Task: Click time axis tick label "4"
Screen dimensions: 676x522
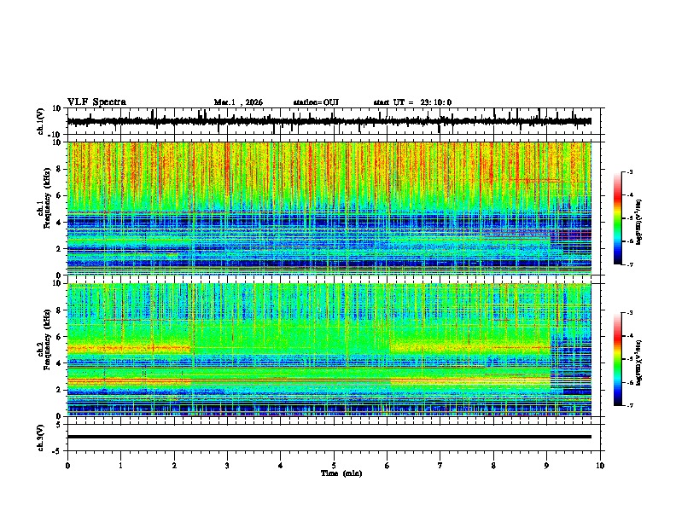Action: coord(280,466)
